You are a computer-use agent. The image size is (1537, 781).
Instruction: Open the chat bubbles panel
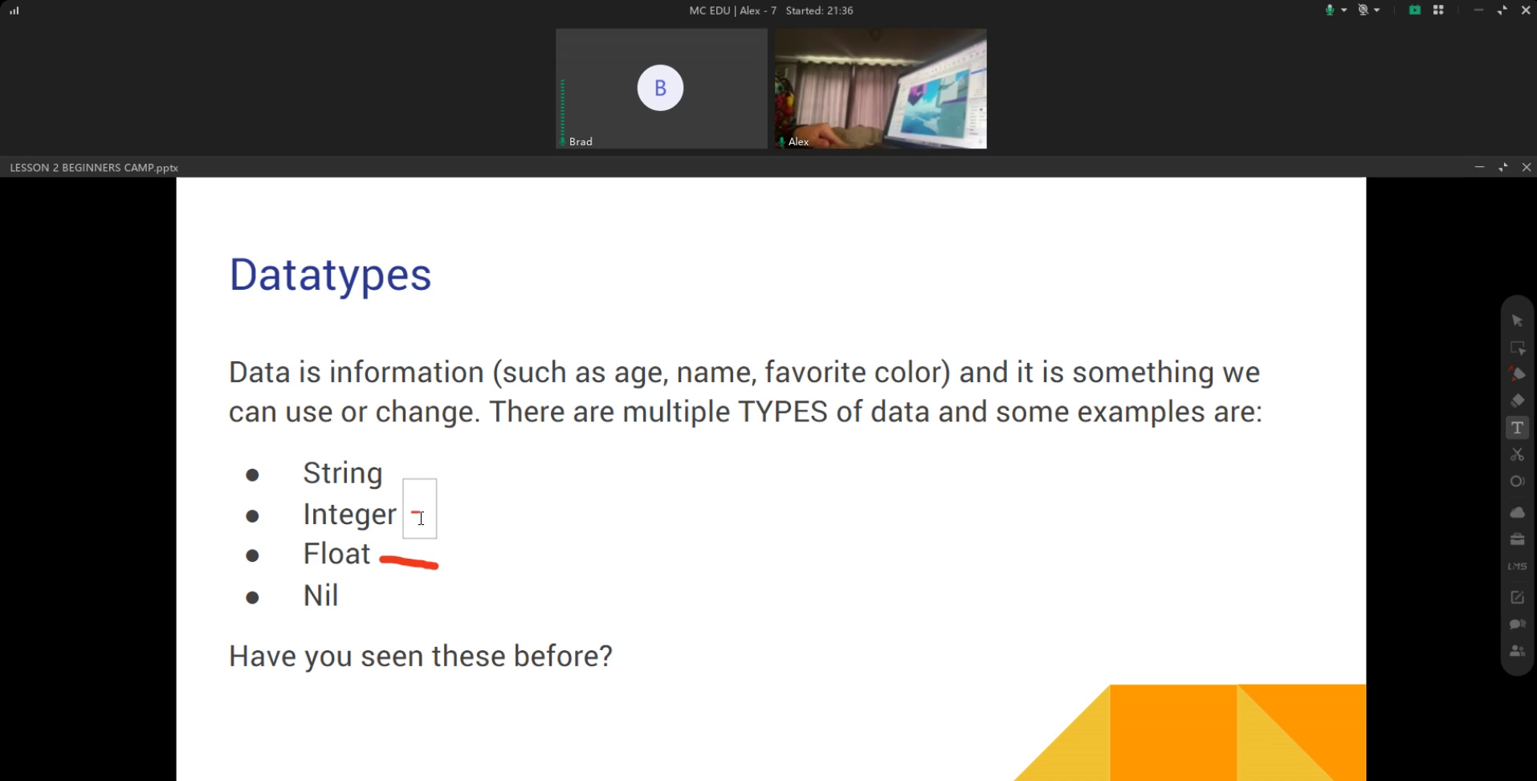click(x=1517, y=624)
